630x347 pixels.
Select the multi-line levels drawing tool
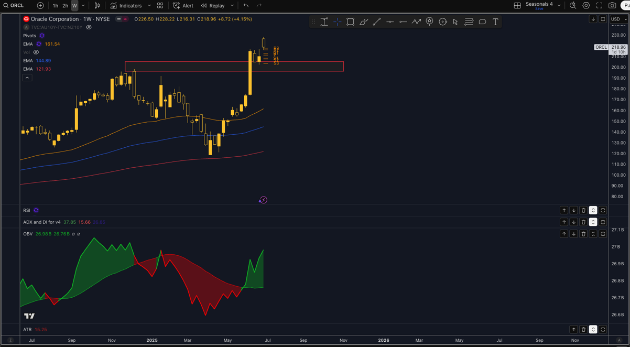pyautogui.click(x=469, y=21)
